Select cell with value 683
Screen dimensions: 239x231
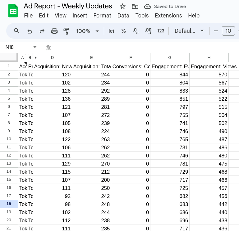pyautogui.click(x=170, y=204)
